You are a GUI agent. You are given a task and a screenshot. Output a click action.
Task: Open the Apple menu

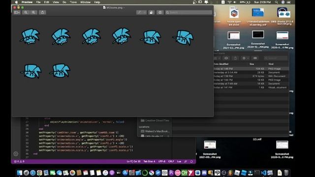point(16,2)
